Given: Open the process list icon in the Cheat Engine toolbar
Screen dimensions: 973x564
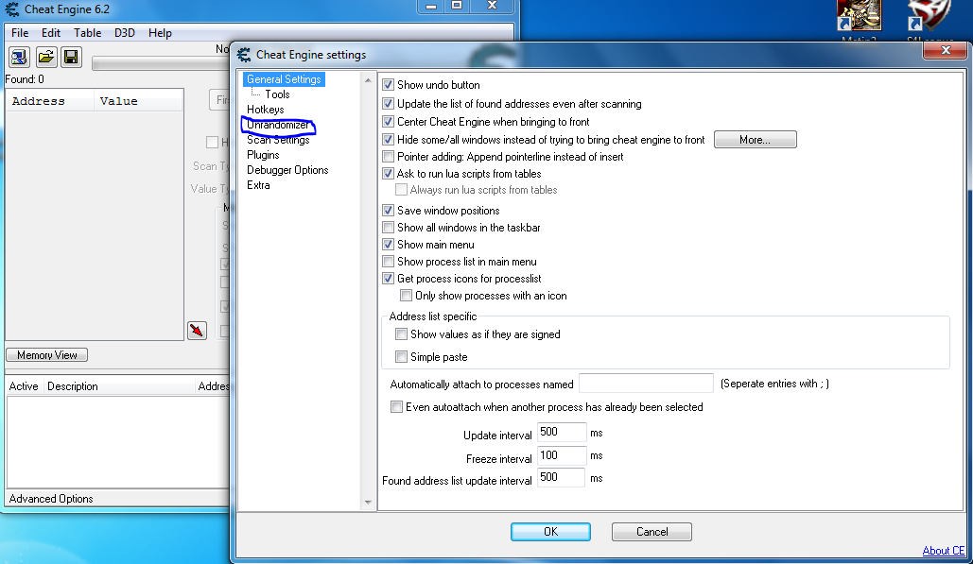Looking at the screenshot, I should 19,58.
